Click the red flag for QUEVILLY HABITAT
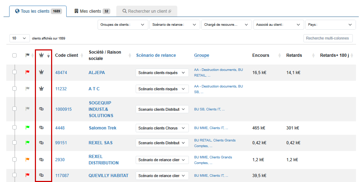The height and width of the screenshot is (182, 363). coord(27,175)
